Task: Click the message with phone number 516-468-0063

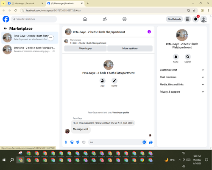Action: [x=103, y=123]
